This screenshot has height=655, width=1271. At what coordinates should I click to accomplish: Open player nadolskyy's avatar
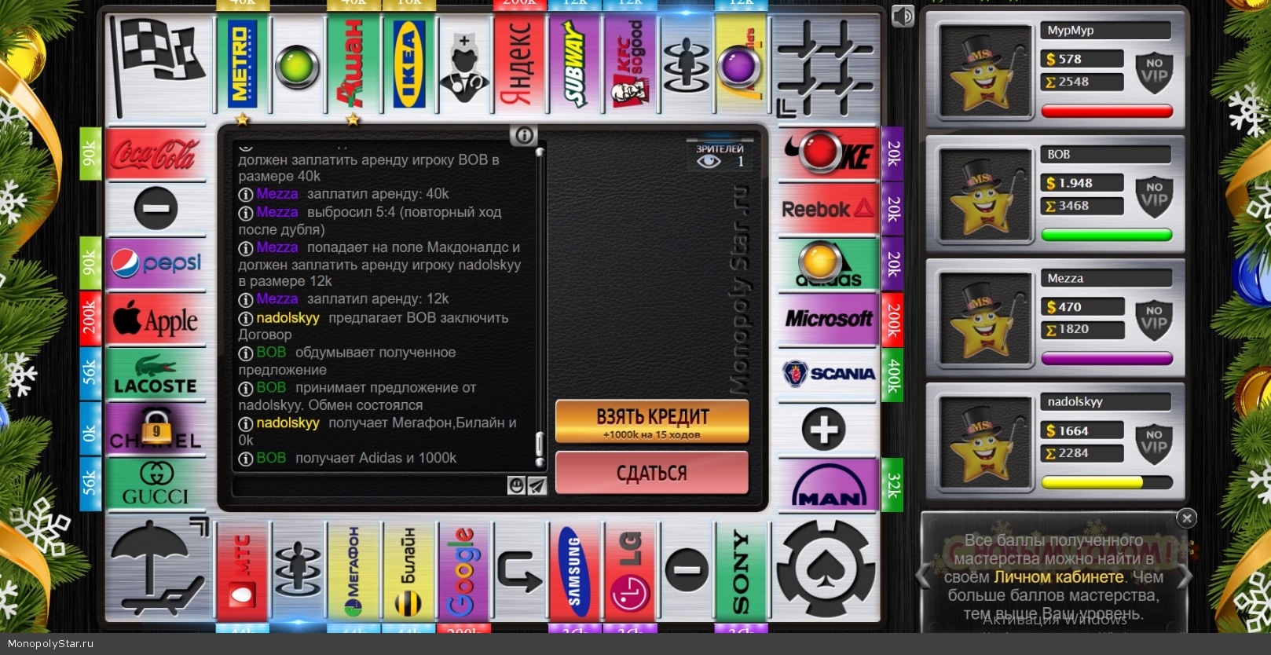pos(985,442)
